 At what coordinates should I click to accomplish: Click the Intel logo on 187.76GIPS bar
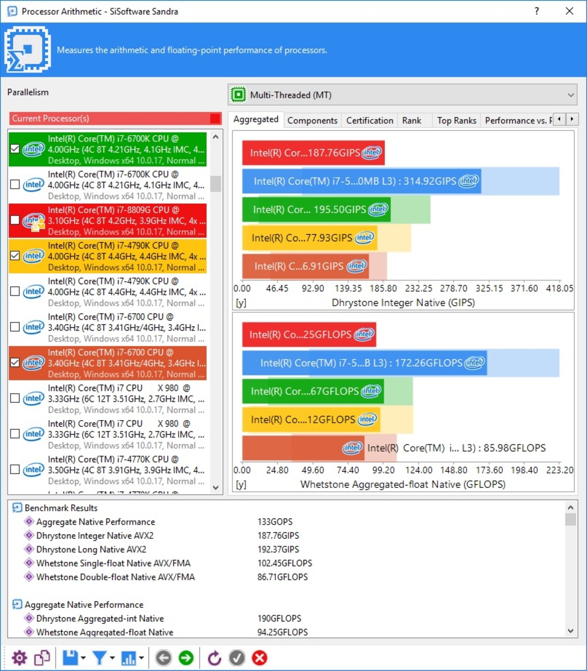371,153
